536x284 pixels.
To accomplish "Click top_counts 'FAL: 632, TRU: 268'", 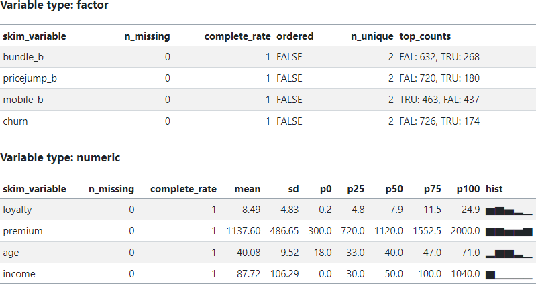I will click(439, 57).
